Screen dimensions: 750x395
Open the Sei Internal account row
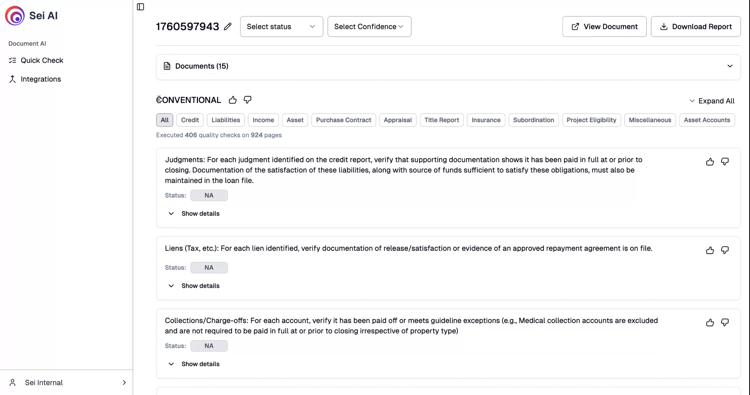66,383
